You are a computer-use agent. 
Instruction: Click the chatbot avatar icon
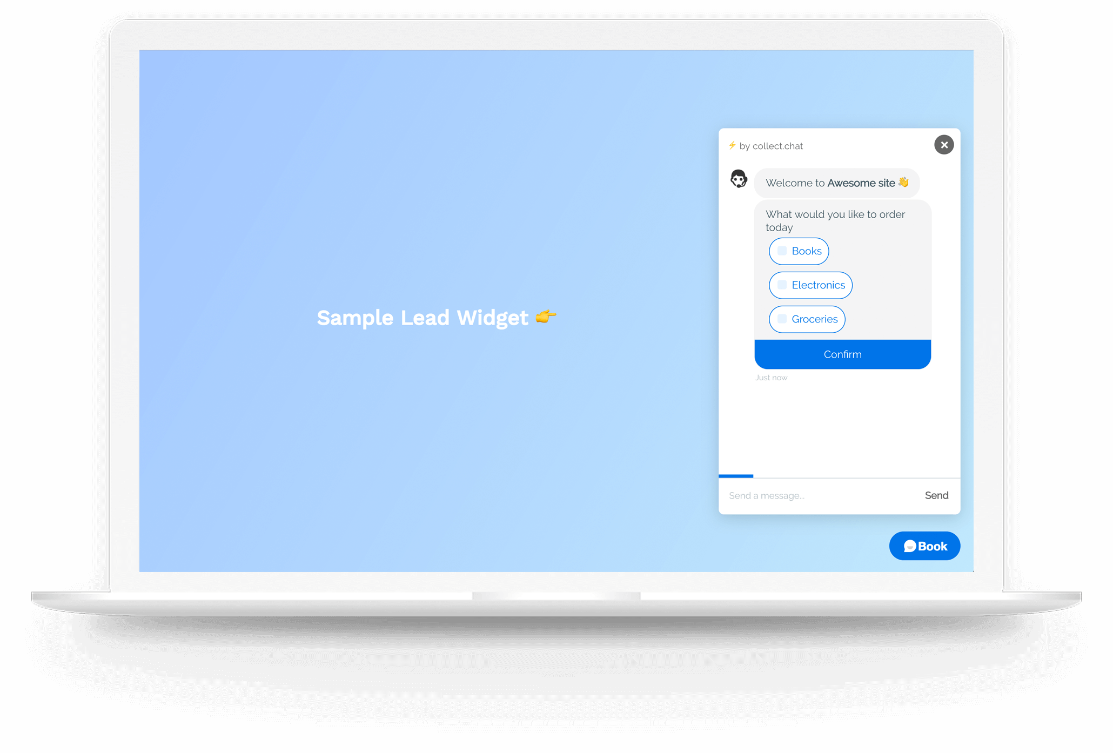[x=738, y=179]
